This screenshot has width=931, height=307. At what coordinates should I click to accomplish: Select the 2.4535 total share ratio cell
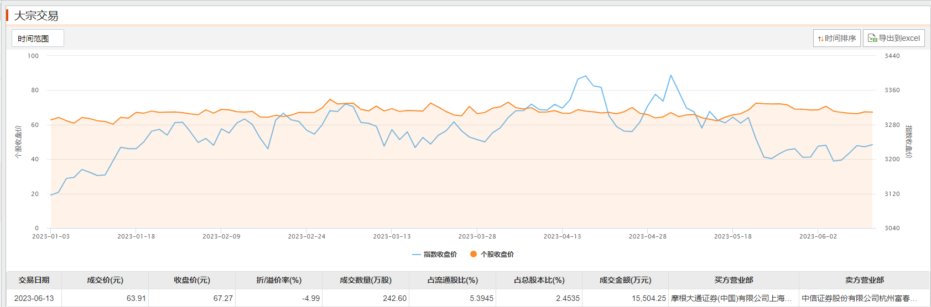point(539,298)
